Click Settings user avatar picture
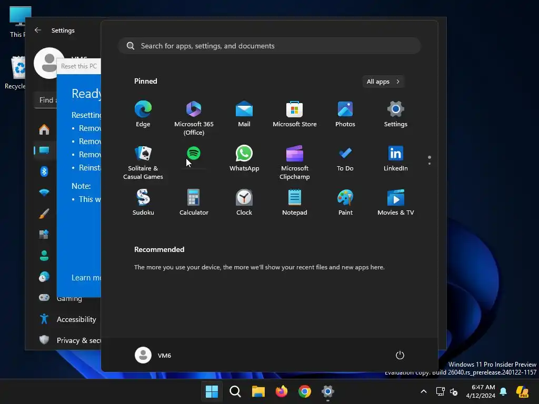Screen dimensions: 539x404 49,63
